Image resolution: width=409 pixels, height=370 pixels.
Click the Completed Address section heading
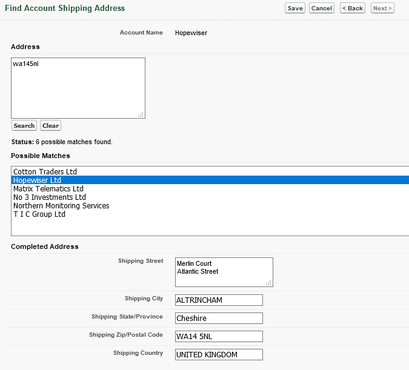[x=45, y=246]
